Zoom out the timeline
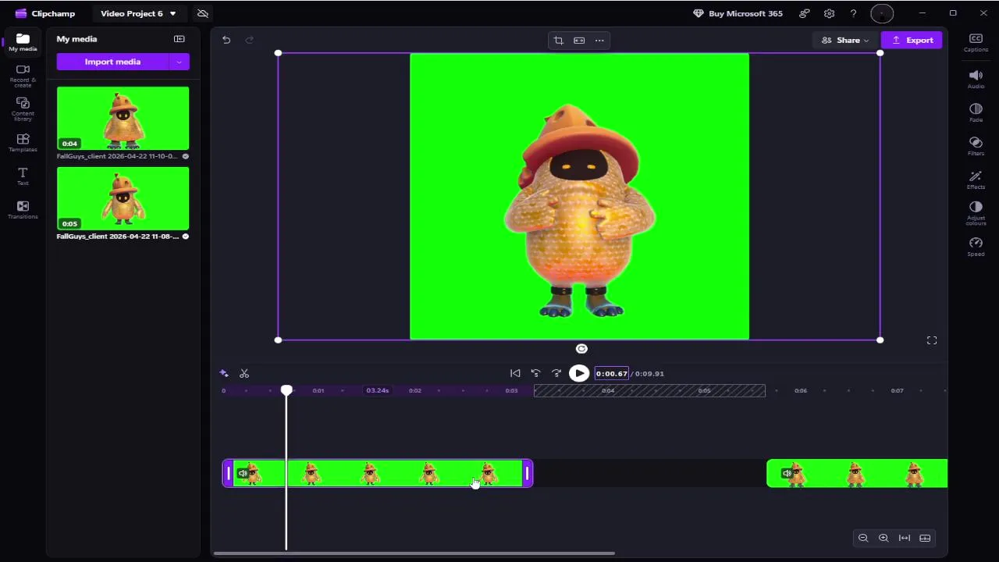The height and width of the screenshot is (562, 999). pyautogui.click(x=863, y=538)
